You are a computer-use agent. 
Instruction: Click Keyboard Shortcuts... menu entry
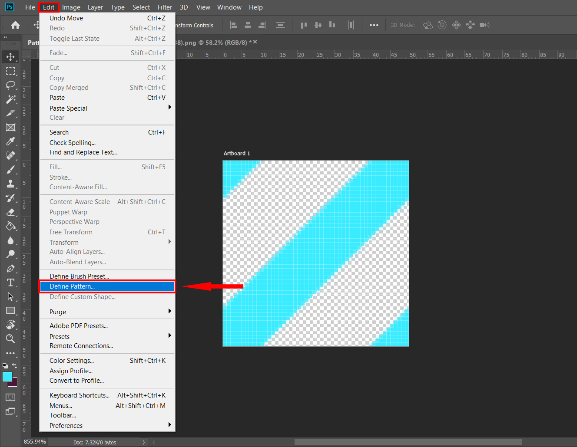tap(80, 395)
